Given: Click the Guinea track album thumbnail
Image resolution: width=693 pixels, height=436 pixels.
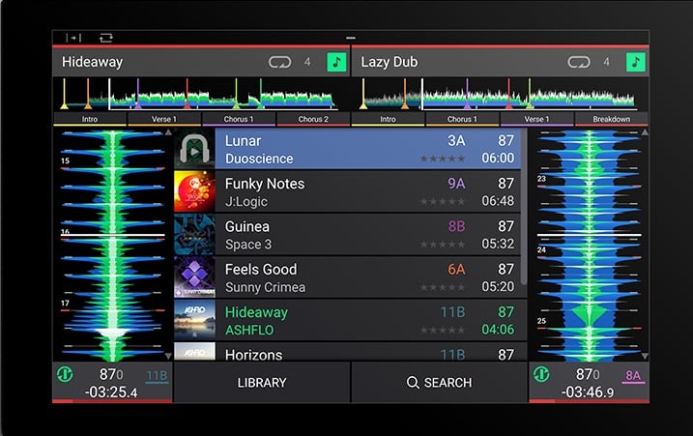Looking at the screenshot, I should click(x=194, y=235).
